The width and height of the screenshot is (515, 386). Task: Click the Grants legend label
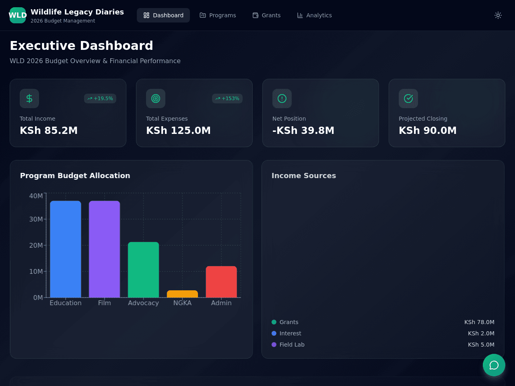[289, 322]
